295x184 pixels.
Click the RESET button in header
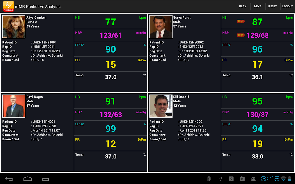[x=273, y=6]
